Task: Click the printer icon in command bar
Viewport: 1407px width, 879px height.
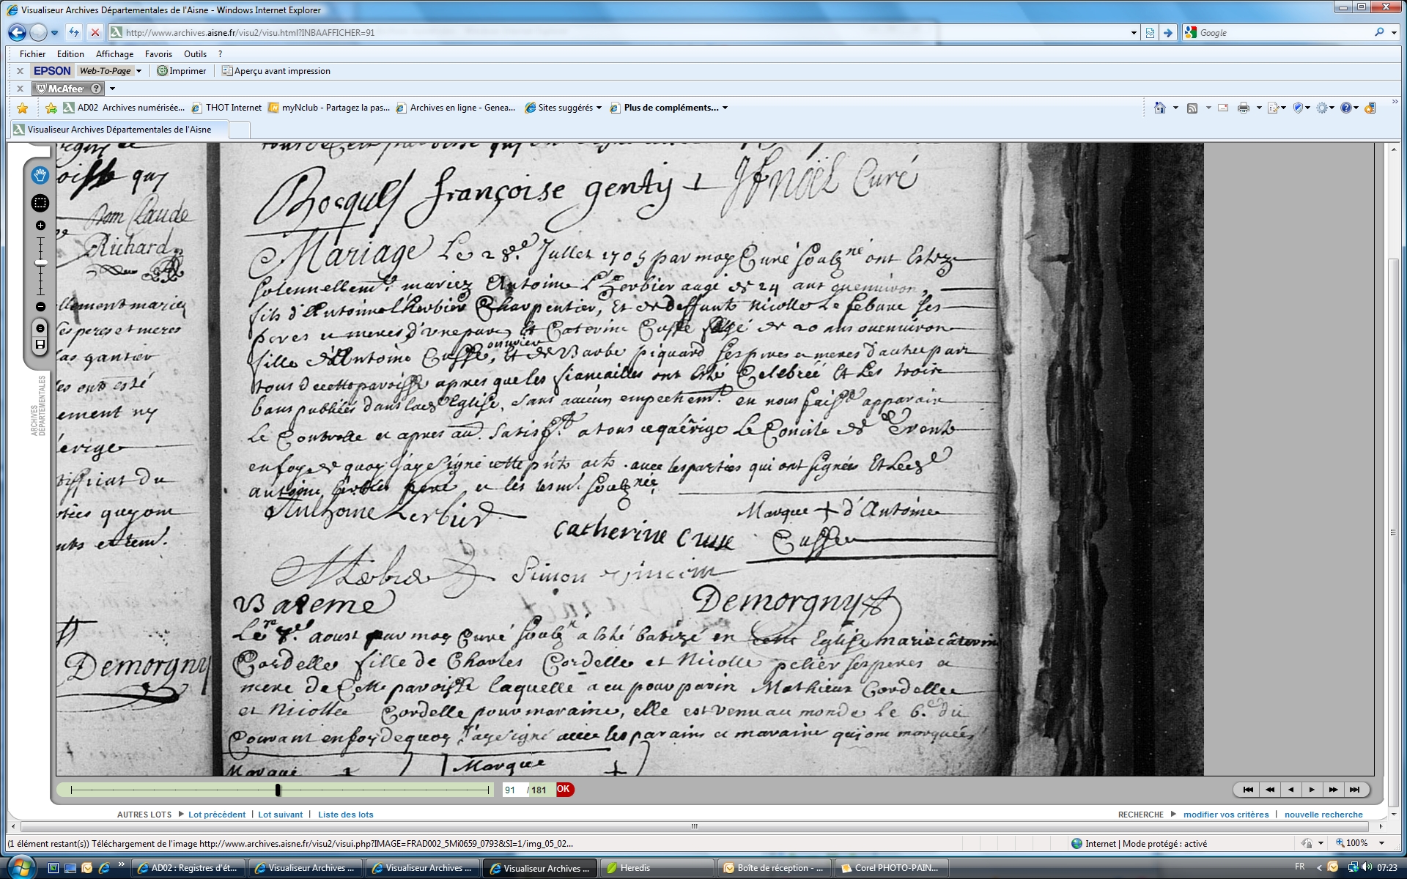Action: tap(1243, 108)
